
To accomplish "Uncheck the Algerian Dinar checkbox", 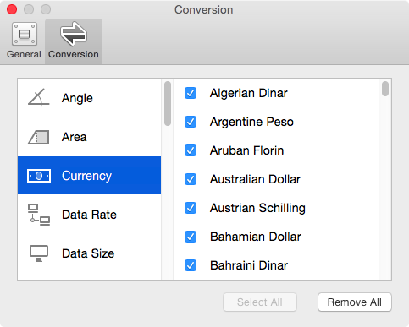I will click(x=191, y=93).
